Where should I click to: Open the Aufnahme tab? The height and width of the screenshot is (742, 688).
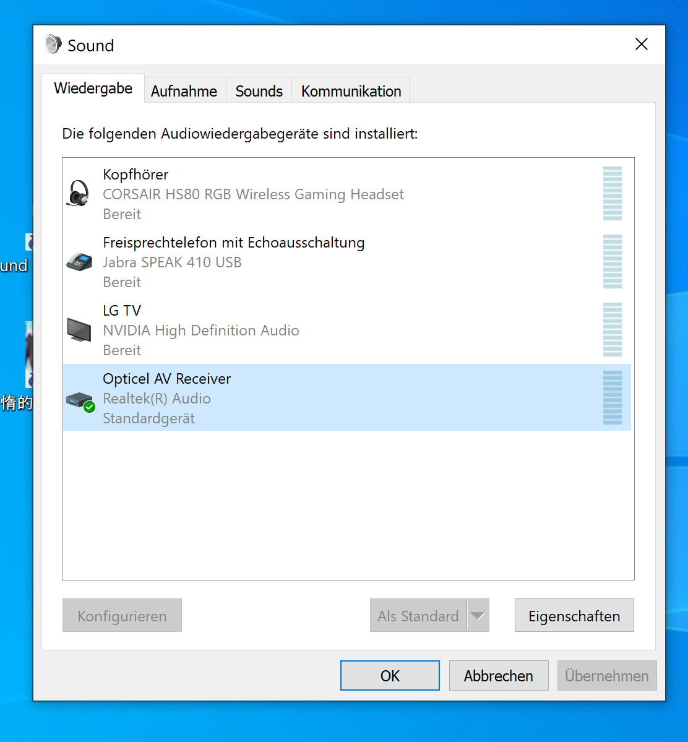coord(184,91)
